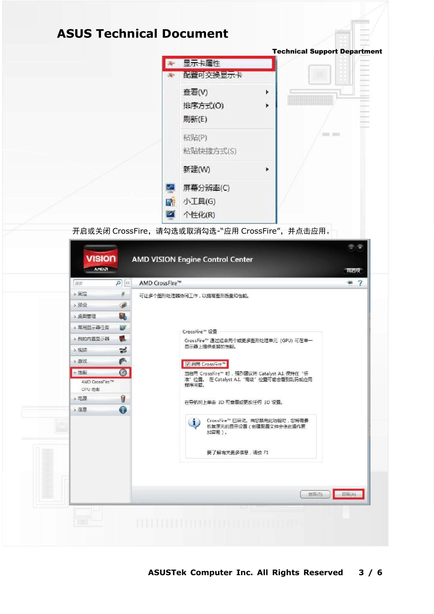
Task: Click the desktop management icon beside 桌面管理
Action: click(123, 316)
